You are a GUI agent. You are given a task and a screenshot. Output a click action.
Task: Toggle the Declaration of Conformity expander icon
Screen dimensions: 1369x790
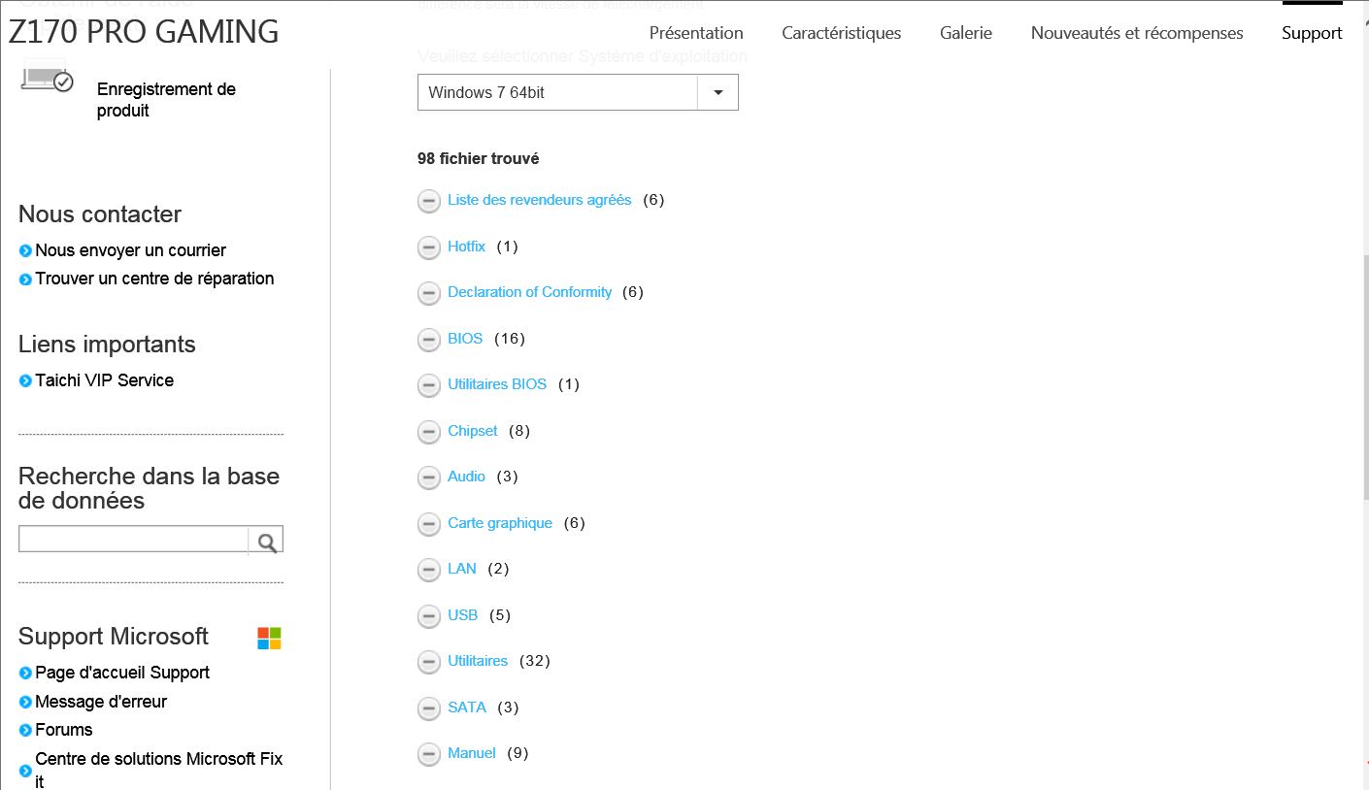pyautogui.click(x=429, y=293)
